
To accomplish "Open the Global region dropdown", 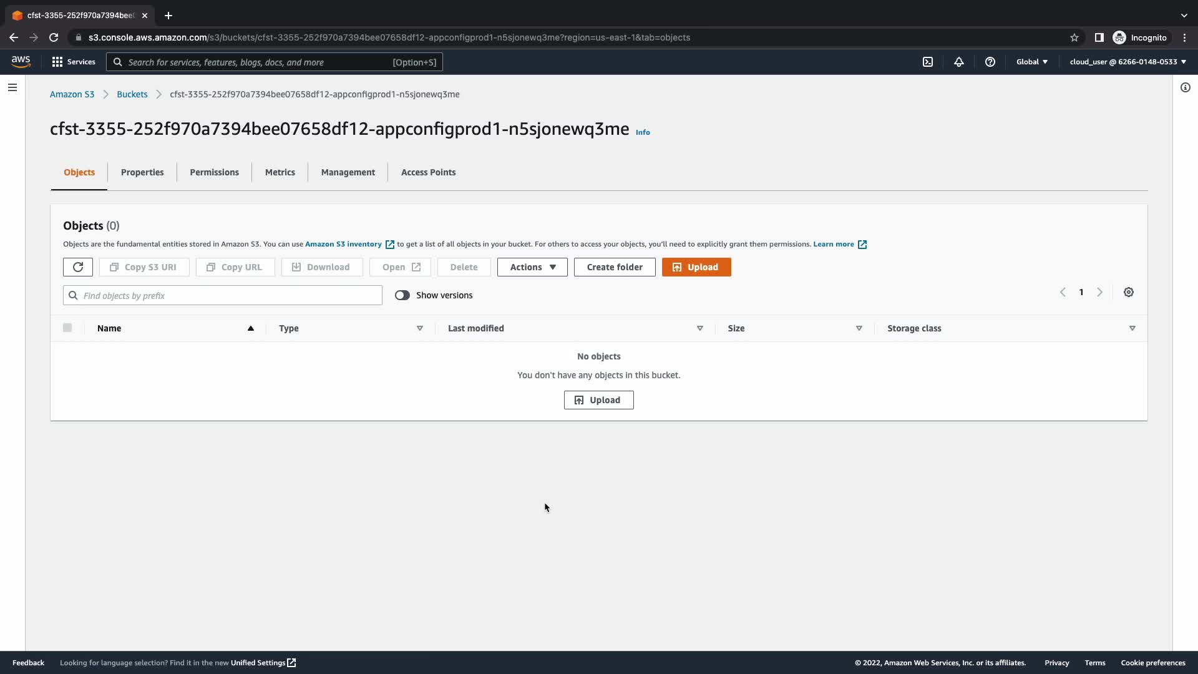I will tap(1032, 62).
